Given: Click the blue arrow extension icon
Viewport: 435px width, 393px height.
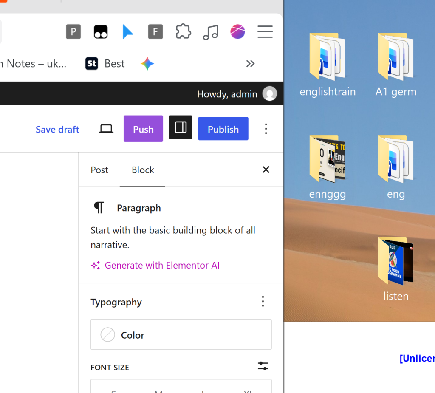Looking at the screenshot, I should pos(127,31).
